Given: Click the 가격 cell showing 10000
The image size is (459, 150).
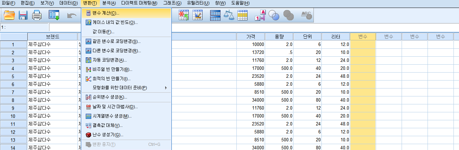Looking at the screenshot, I should (x=251, y=45).
